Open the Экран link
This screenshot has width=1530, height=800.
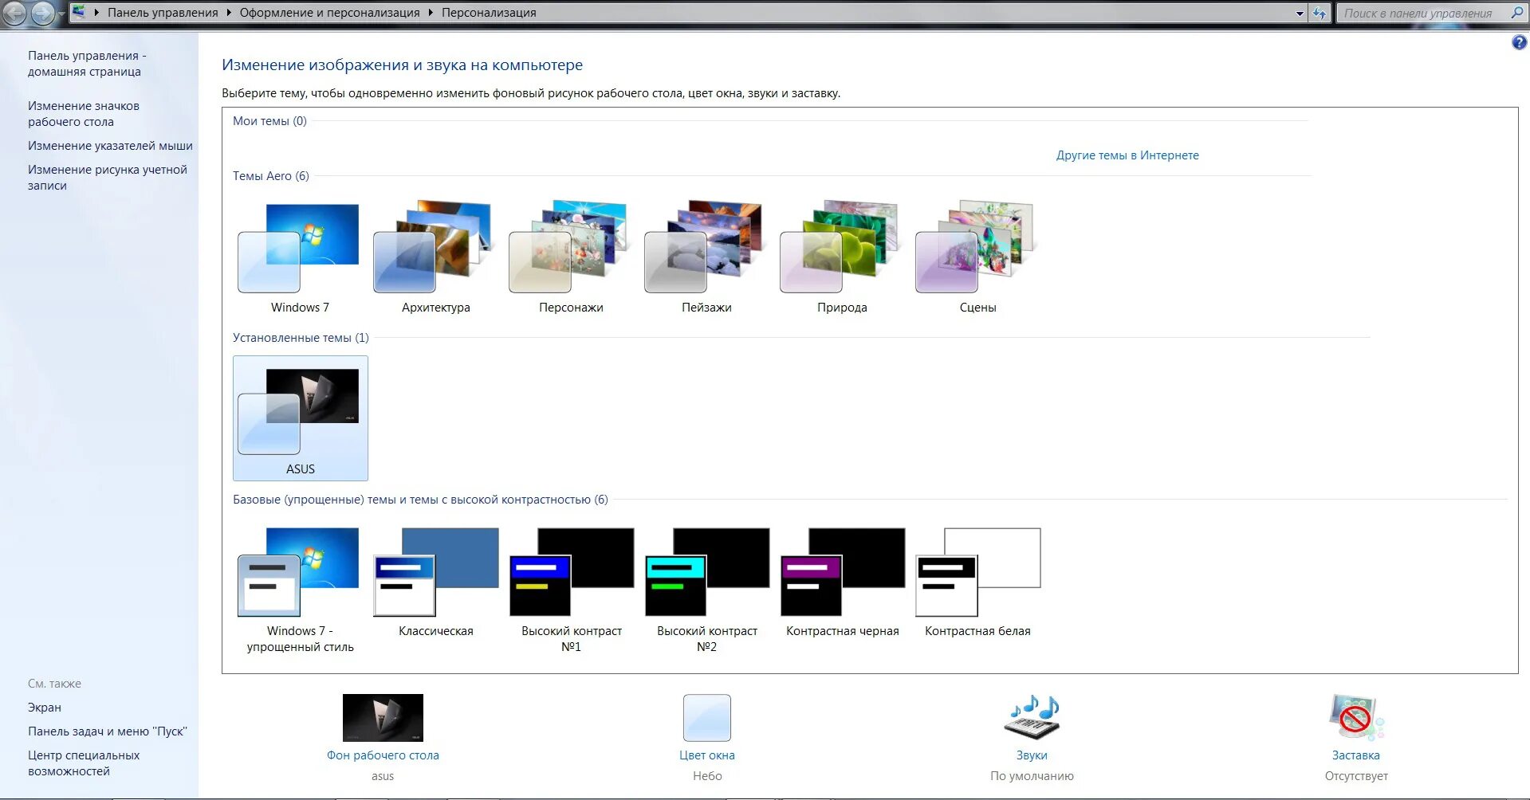(x=45, y=708)
